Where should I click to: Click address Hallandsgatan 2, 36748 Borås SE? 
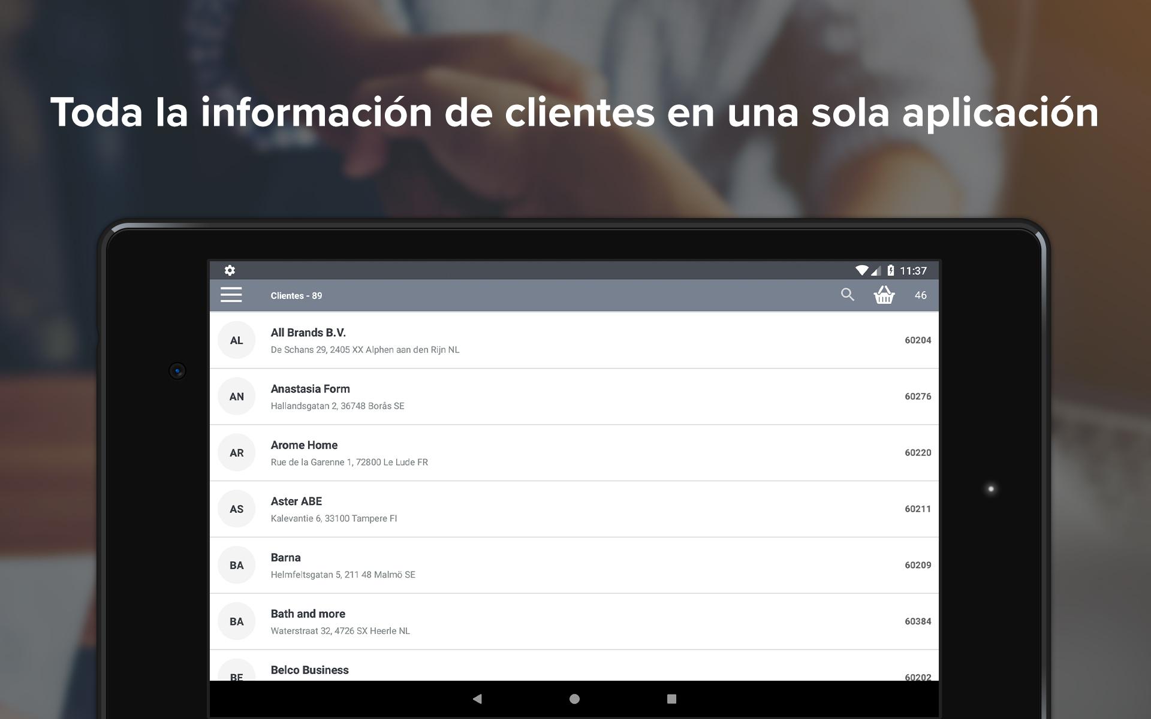point(338,406)
